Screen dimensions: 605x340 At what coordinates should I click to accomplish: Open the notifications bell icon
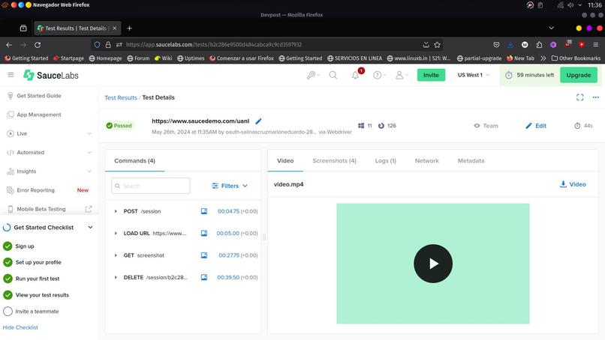point(355,75)
